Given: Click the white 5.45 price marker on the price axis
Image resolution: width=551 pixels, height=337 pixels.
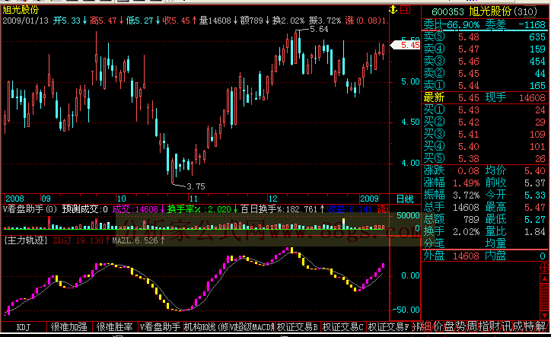Looking at the screenshot, I should click(406, 45).
